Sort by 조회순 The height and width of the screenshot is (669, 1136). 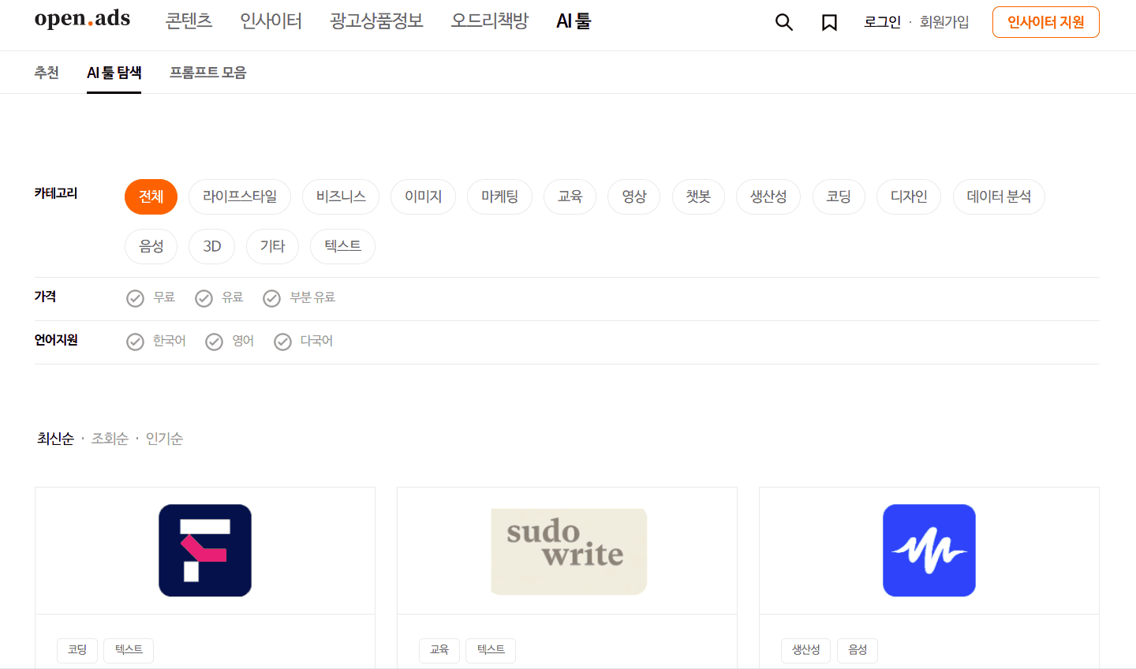click(110, 439)
